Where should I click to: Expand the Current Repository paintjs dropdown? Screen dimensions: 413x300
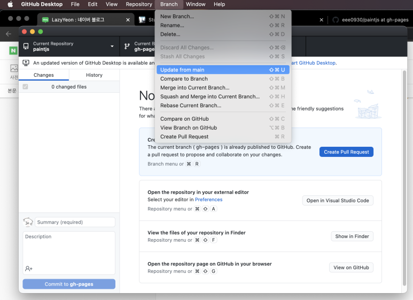pyautogui.click(x=69, y=46)
